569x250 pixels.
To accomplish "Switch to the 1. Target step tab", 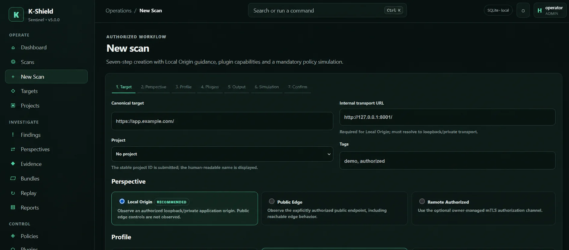I will pos(124,87).
